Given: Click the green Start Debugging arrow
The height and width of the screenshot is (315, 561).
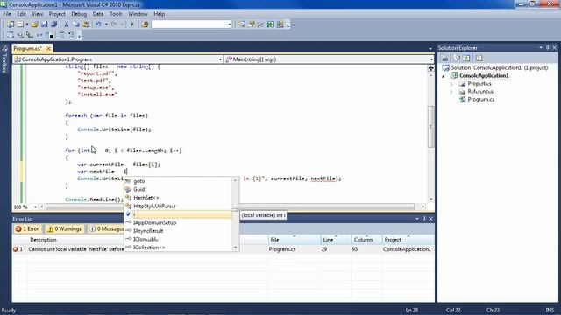Looking at the screenshot, I should pyautogui.click(x=132, y=24).
